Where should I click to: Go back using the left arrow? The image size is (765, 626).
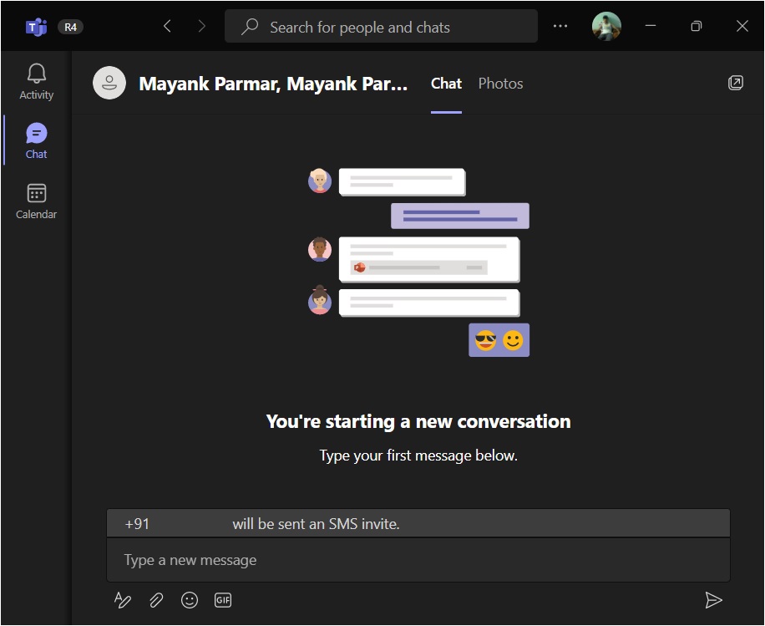click(167, 27)
